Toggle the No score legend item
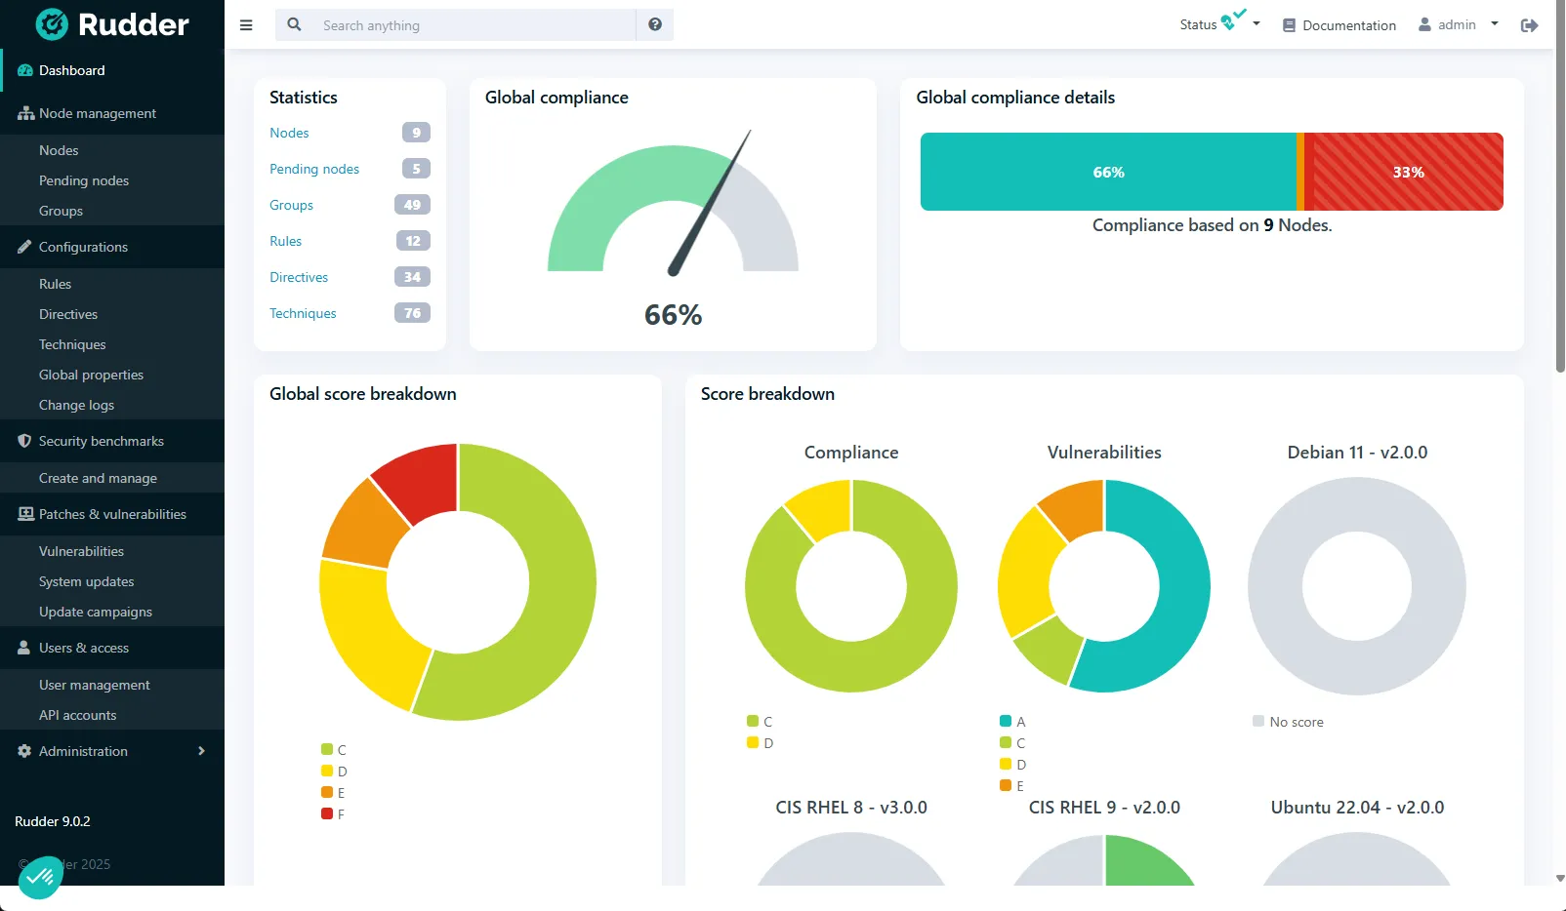Viewport: 1566px width, 911px height. click(1288, 722)
